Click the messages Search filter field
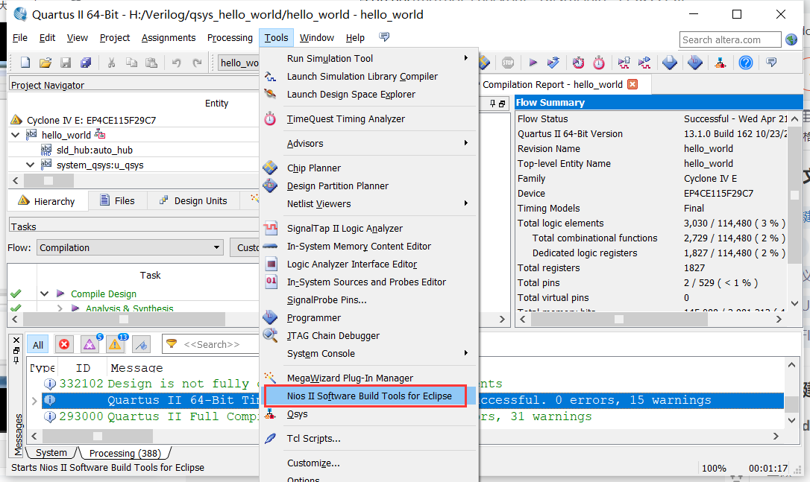810x482 pixels. coord(212,344)
